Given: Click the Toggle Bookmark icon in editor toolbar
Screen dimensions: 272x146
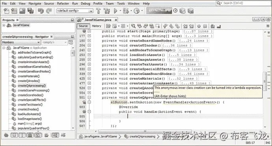Looking at the screenshot, I should 177,26.
